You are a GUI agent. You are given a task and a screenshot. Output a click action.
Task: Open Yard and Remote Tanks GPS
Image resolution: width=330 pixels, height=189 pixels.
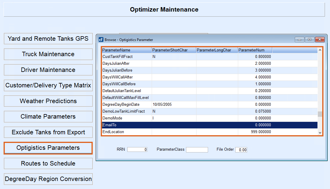48,39
